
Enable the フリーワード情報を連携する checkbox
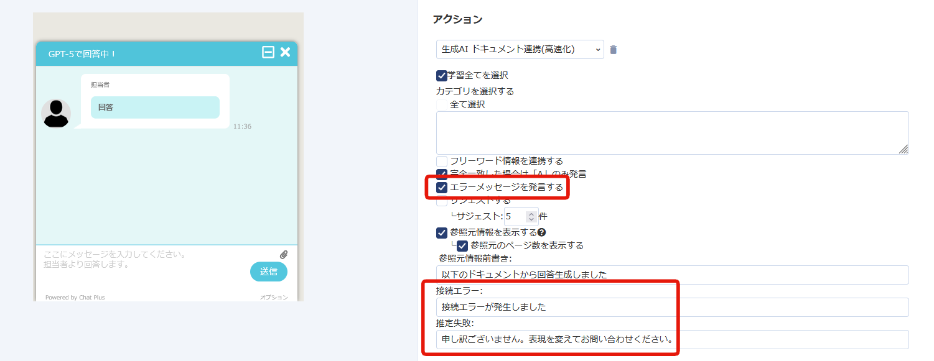(x=442, y=162)
